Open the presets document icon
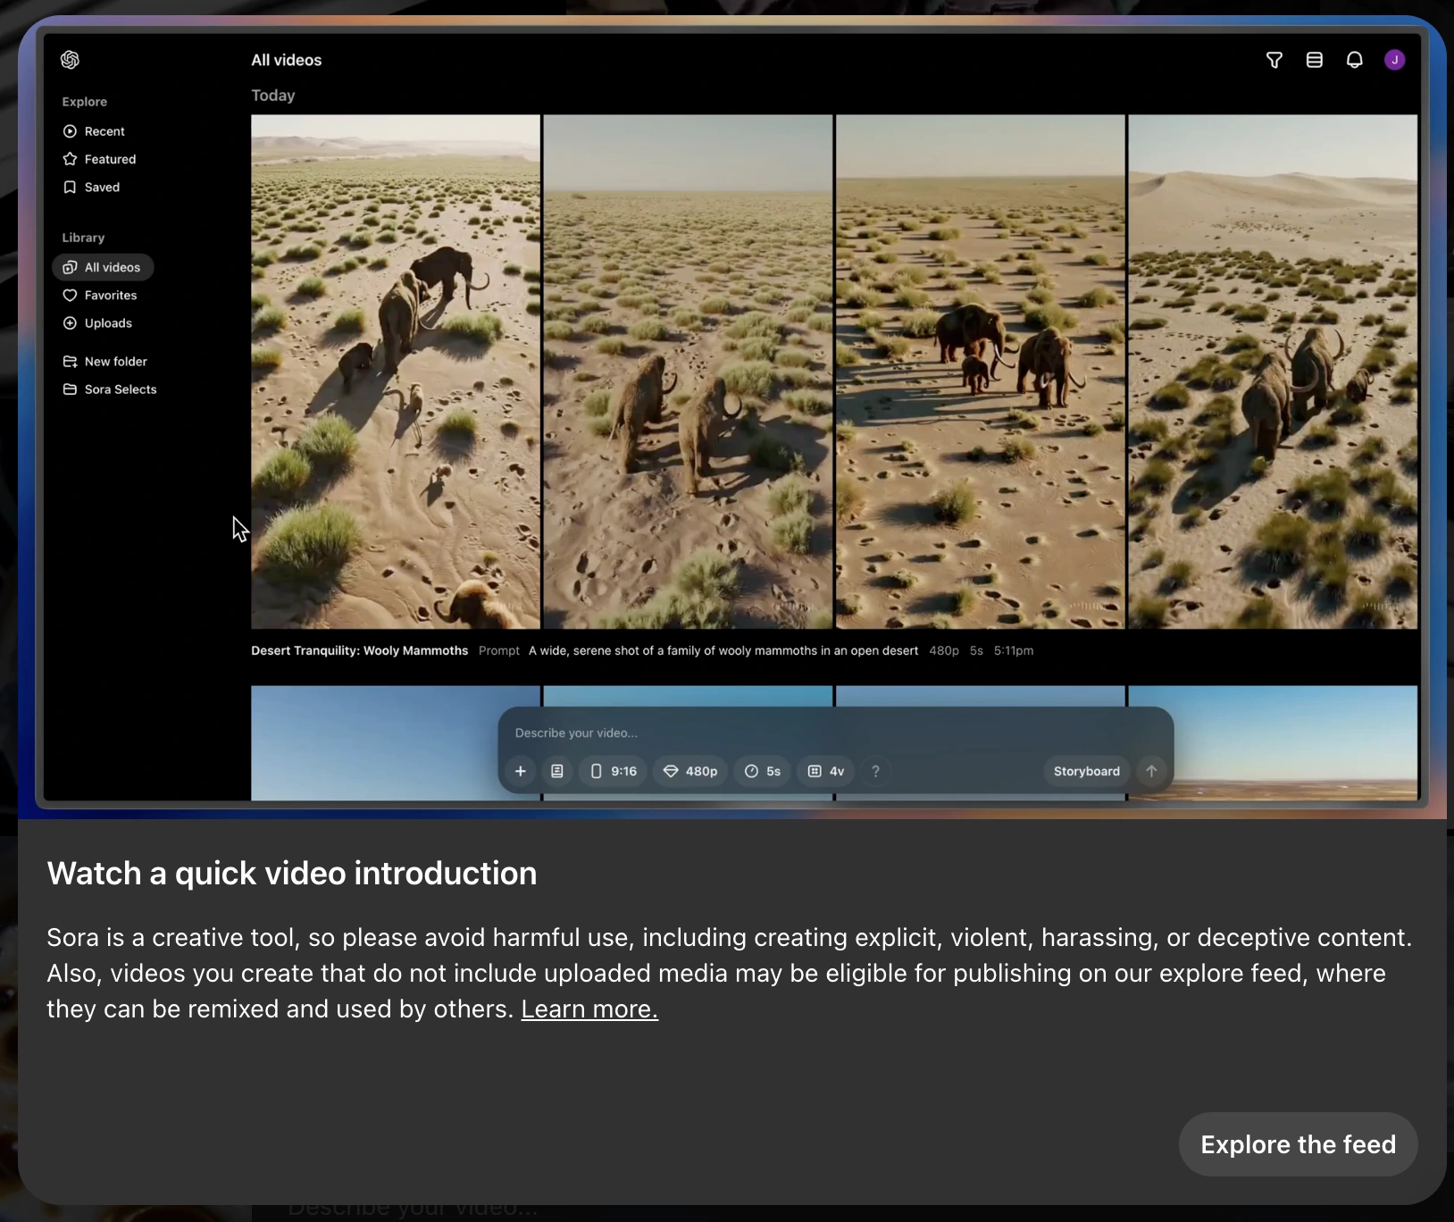The width and height of the screenshot is (1454, 1222). click(557, 771)
